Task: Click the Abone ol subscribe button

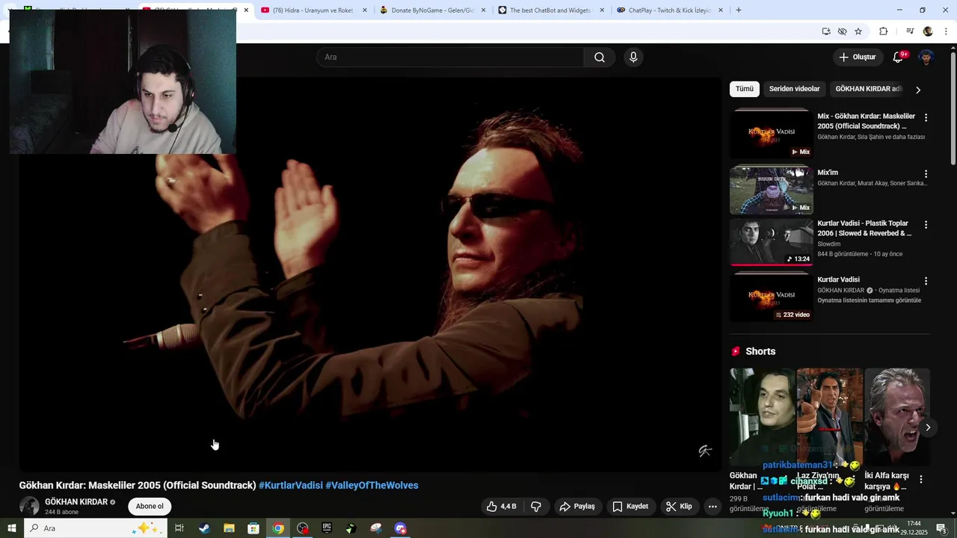Action: pos(150,507)
